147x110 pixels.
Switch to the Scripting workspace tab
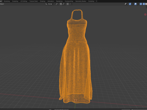pos(91,1)
